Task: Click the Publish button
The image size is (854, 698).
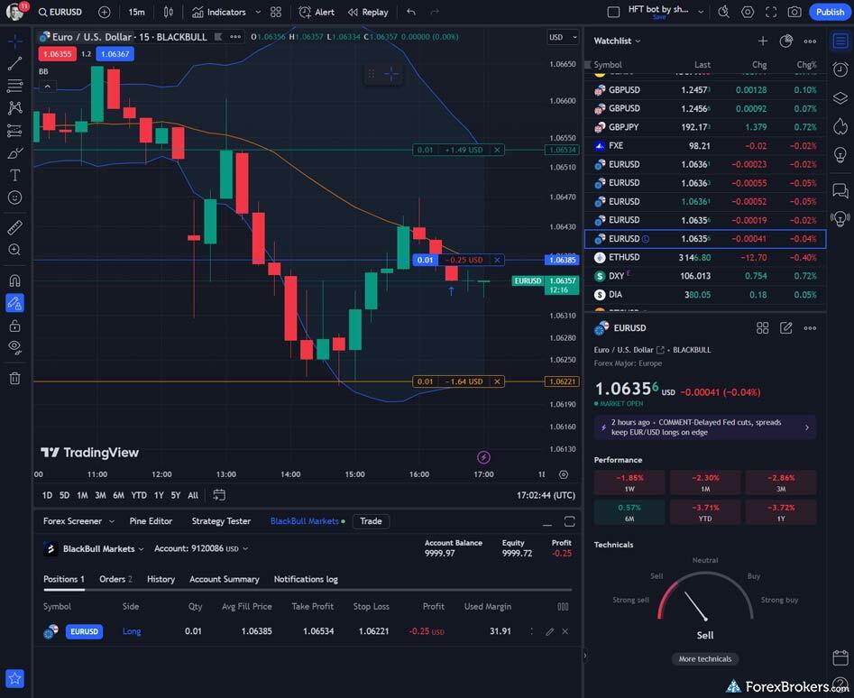Action: tap(830, 12)
